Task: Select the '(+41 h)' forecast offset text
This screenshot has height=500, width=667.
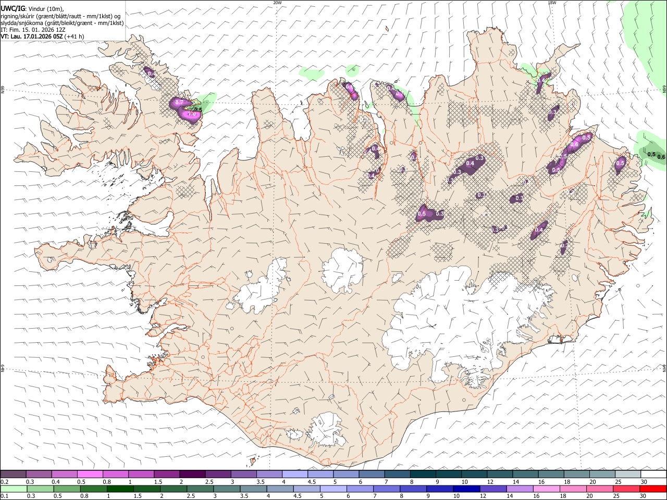Action: tap(75, 36)
